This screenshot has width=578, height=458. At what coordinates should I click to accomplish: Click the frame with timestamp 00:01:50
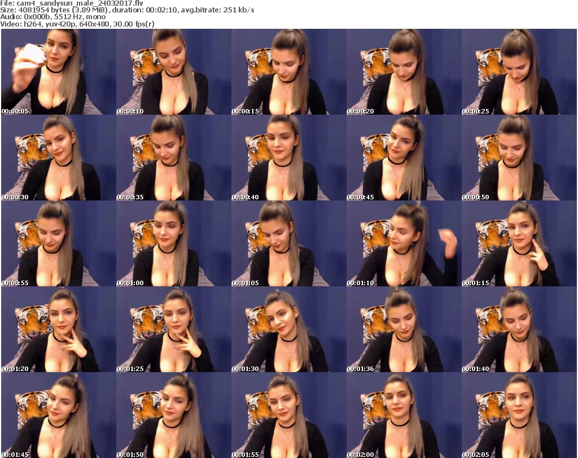(x=174, y=415)
